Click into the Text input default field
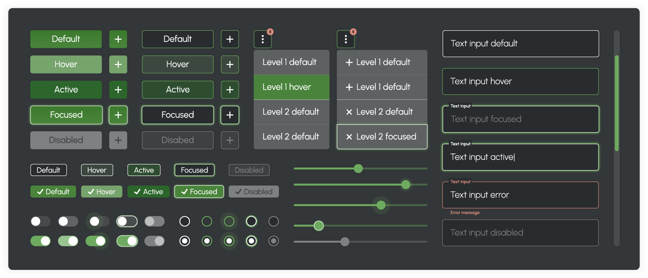Image resolution: width=648 pixels, height=278 pixels. click(521, 43)
